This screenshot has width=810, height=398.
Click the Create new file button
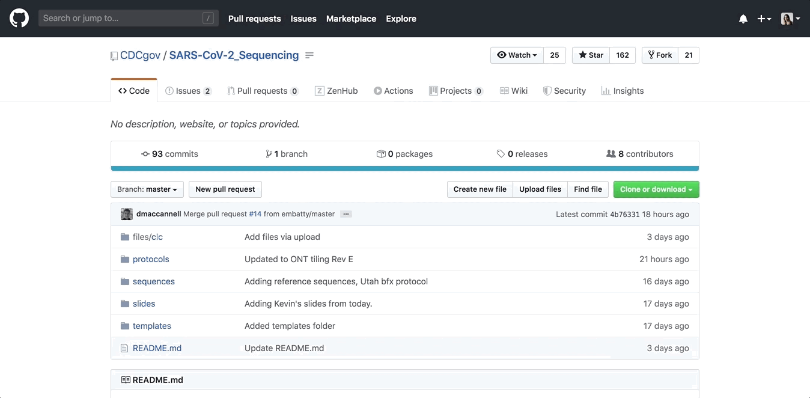480,189
